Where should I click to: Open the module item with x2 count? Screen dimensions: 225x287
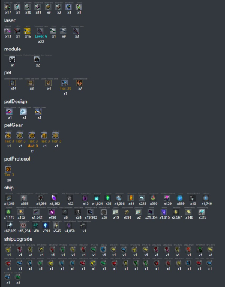pos(37,59)
